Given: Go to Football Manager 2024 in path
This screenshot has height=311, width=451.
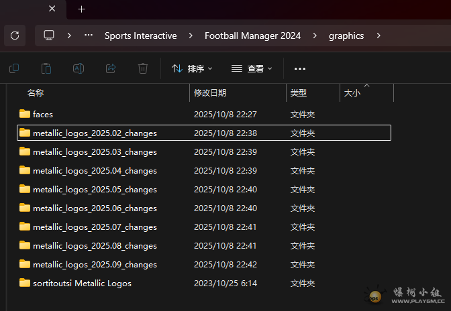Looking at the screenshot, I should click(x=252, y=36).
